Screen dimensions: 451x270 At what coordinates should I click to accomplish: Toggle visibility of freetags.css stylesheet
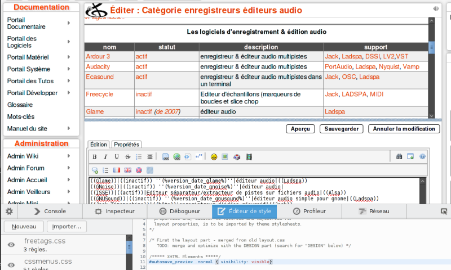[x=11, y=245]
